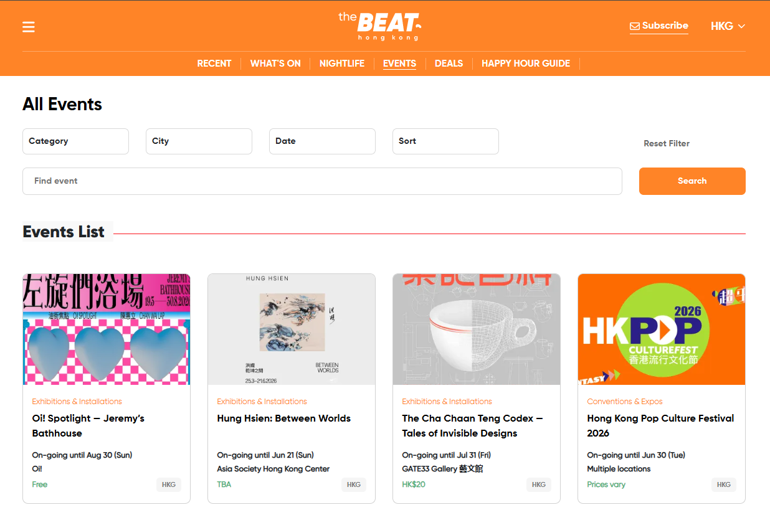Click the GATE33 Gallery venue text

coord(442,469)
